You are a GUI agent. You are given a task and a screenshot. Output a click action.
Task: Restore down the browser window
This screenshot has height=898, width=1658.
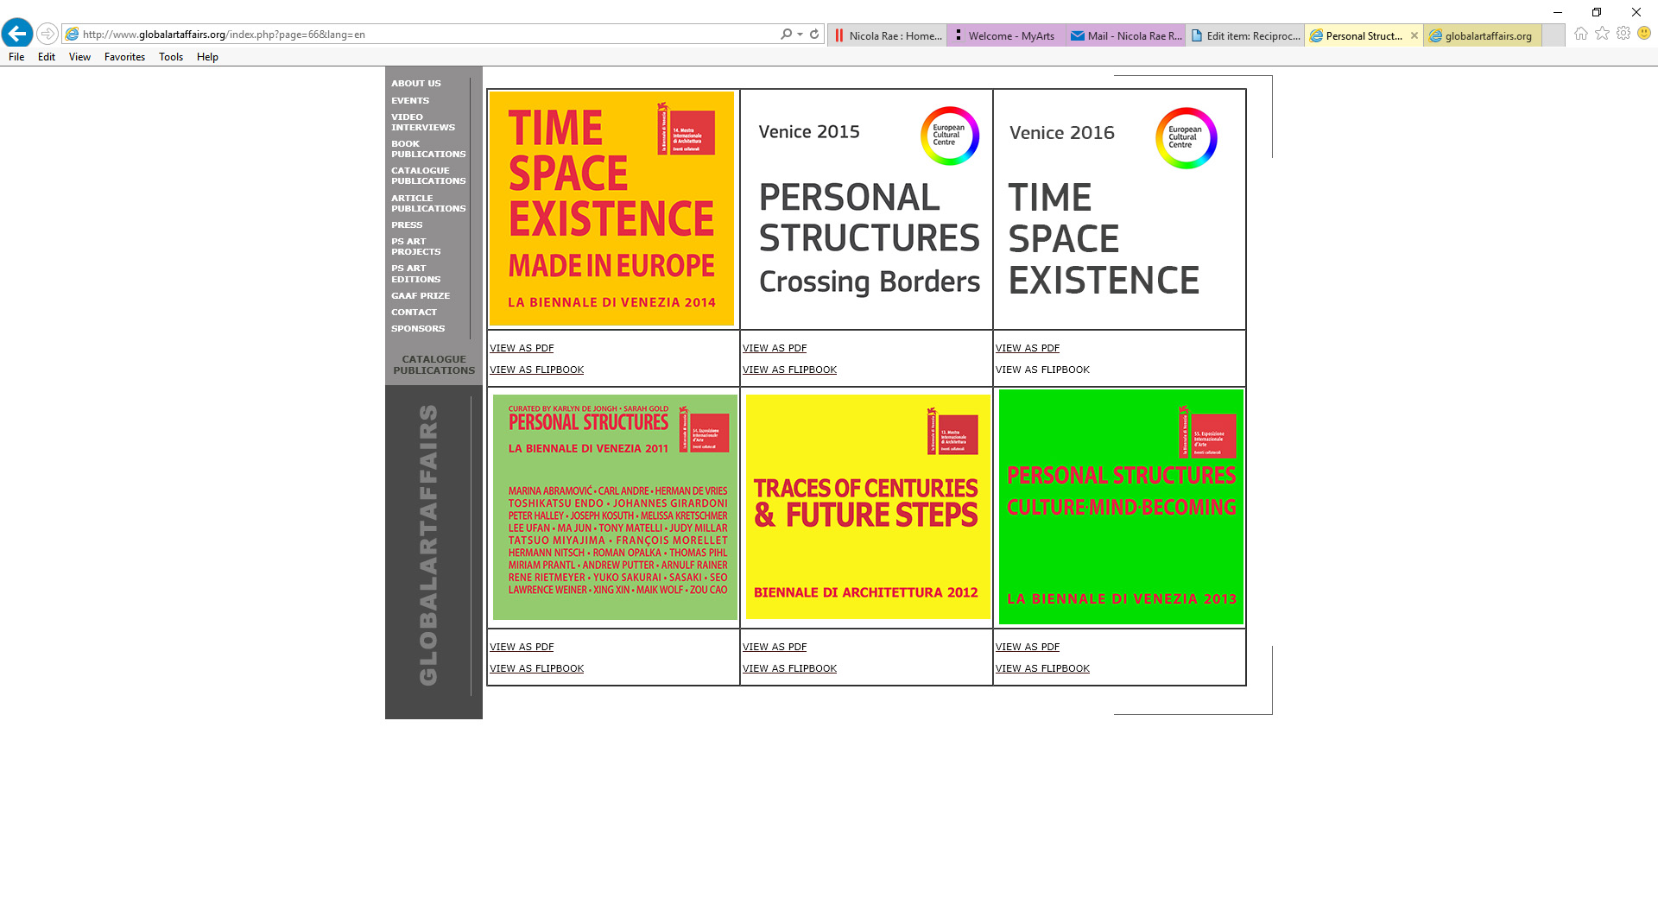tap(1597, 12)
